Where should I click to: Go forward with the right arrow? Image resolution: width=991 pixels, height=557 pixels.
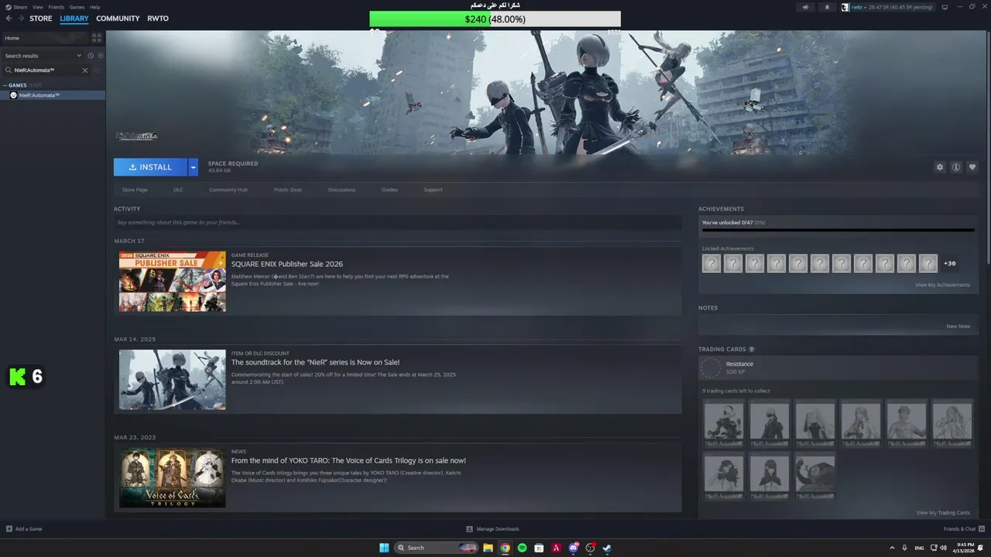click(x=20, y=19)
